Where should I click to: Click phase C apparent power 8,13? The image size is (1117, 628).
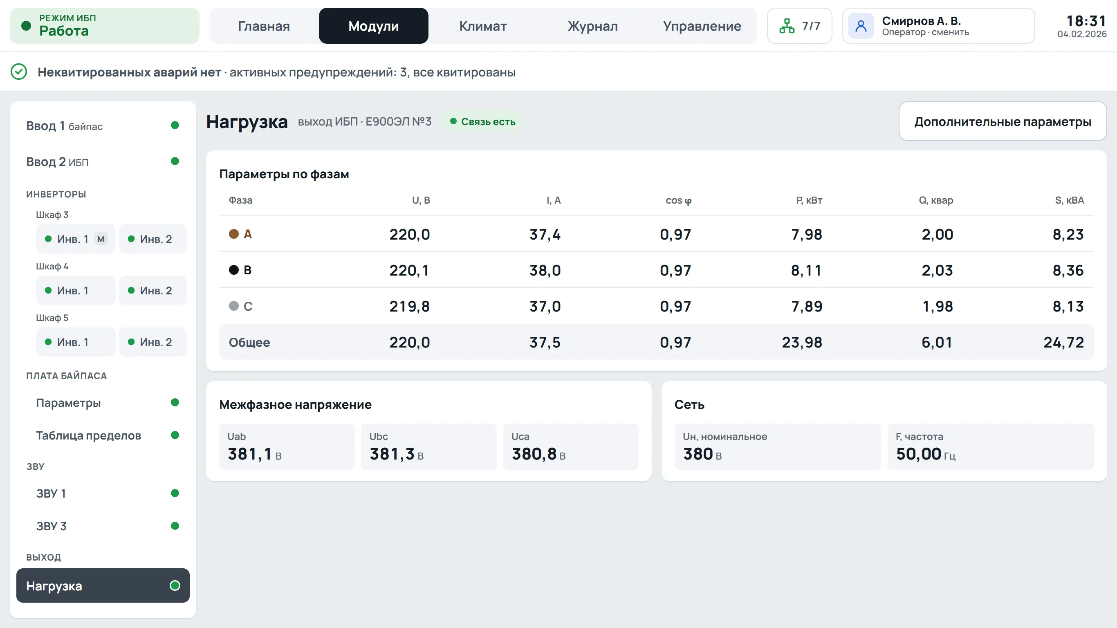click(x=1068, y=307)
